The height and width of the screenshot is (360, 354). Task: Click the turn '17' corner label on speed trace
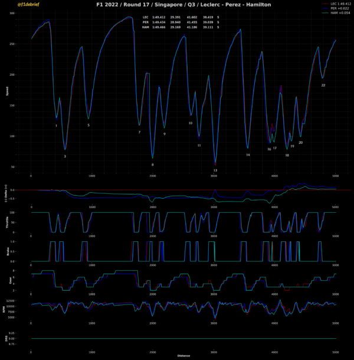pos(275,148)
